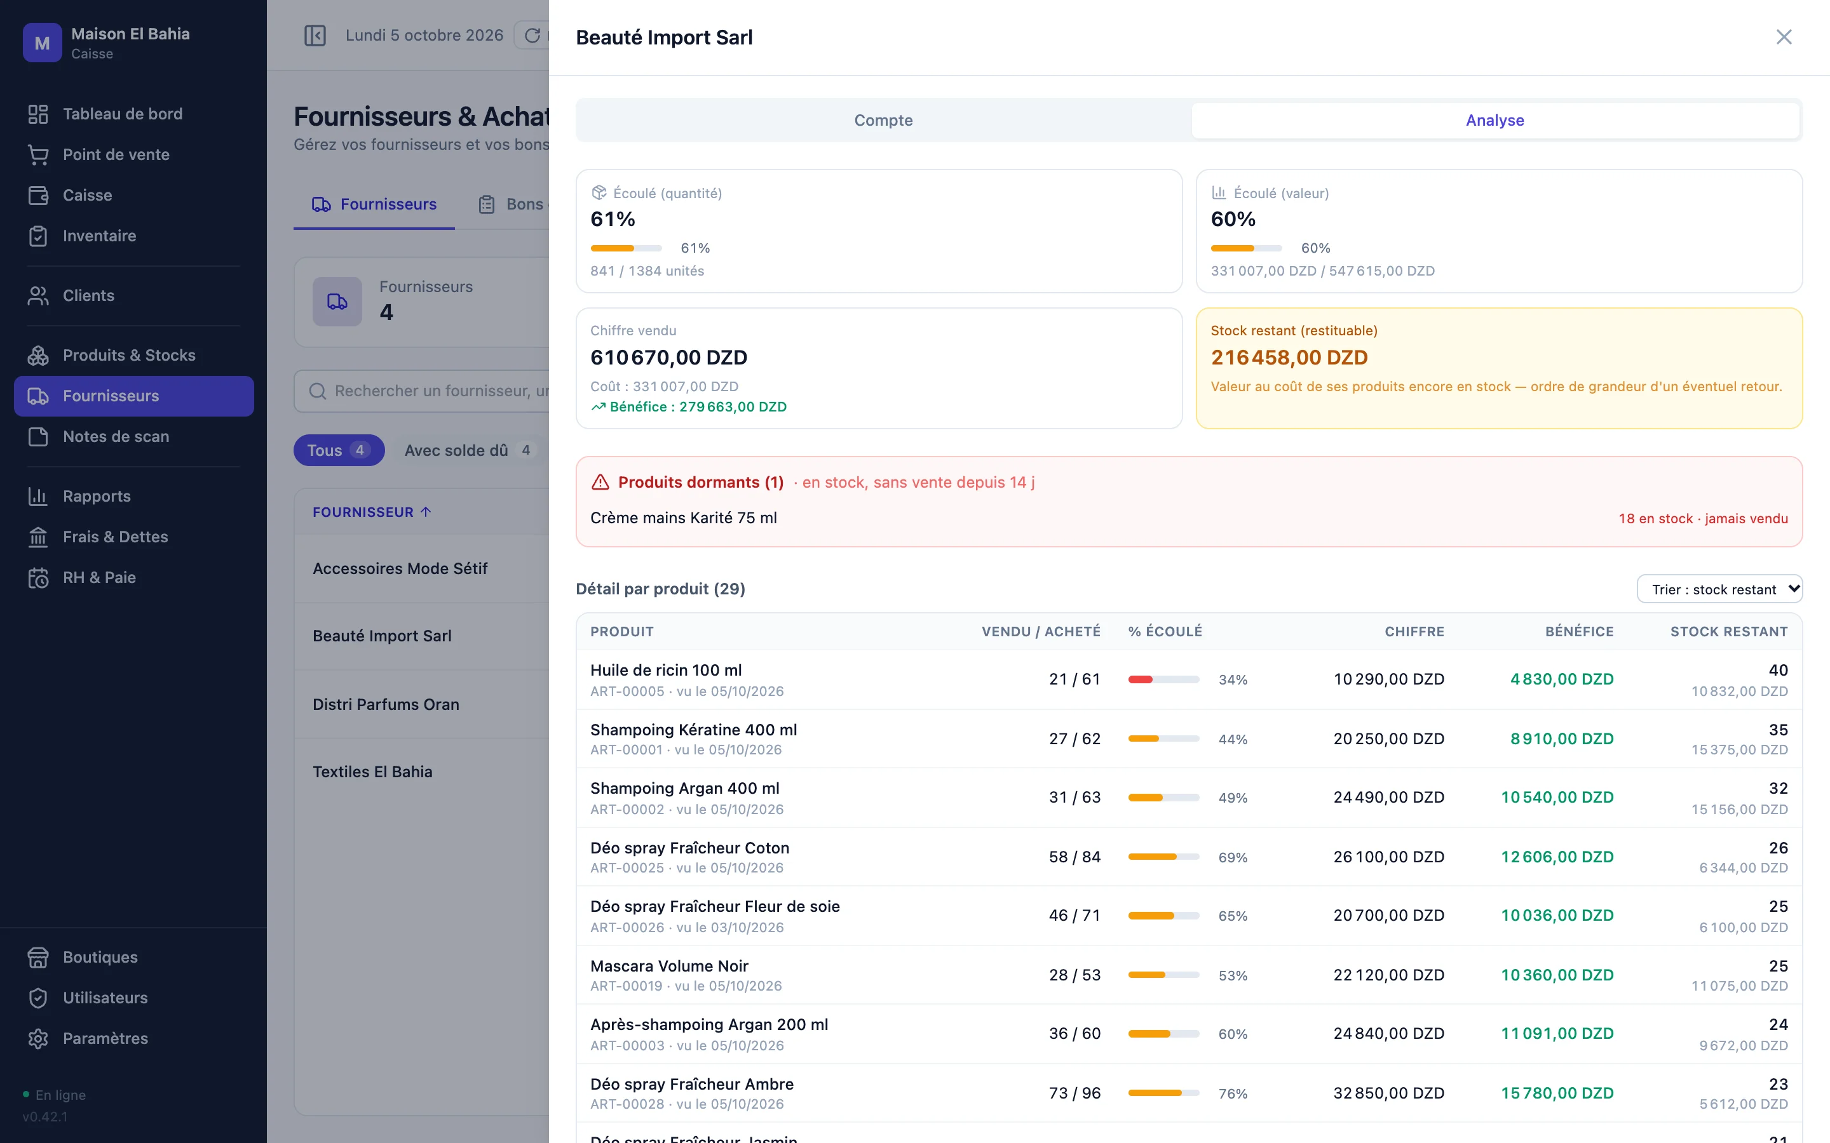Image resolution: width=1830 pixels, height=1143 pixels.
Task: Click the Fournisseurs active sidebar item
Action: coord(134,396)
